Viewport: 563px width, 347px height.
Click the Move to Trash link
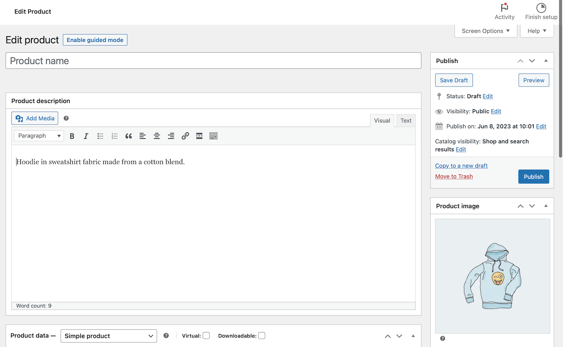454,177
